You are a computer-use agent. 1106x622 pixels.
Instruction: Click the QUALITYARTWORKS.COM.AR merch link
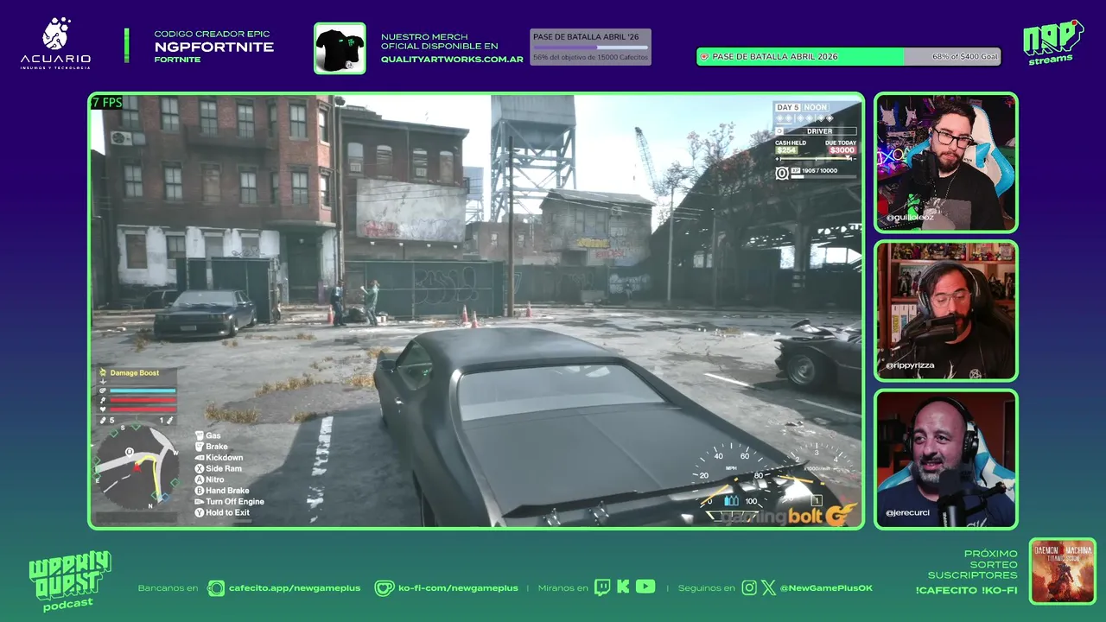point(452,60)
